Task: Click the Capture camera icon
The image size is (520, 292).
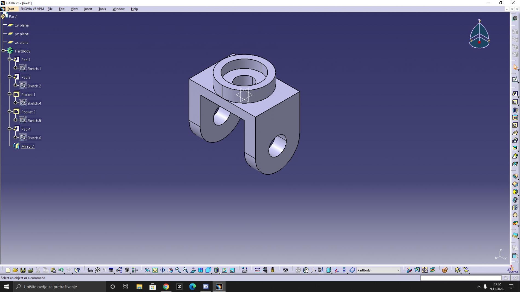Action: [285, 270]
